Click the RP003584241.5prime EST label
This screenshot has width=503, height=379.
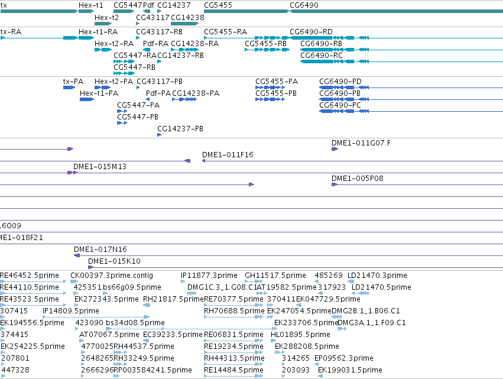pyautogui.click(x=152, y=370)
